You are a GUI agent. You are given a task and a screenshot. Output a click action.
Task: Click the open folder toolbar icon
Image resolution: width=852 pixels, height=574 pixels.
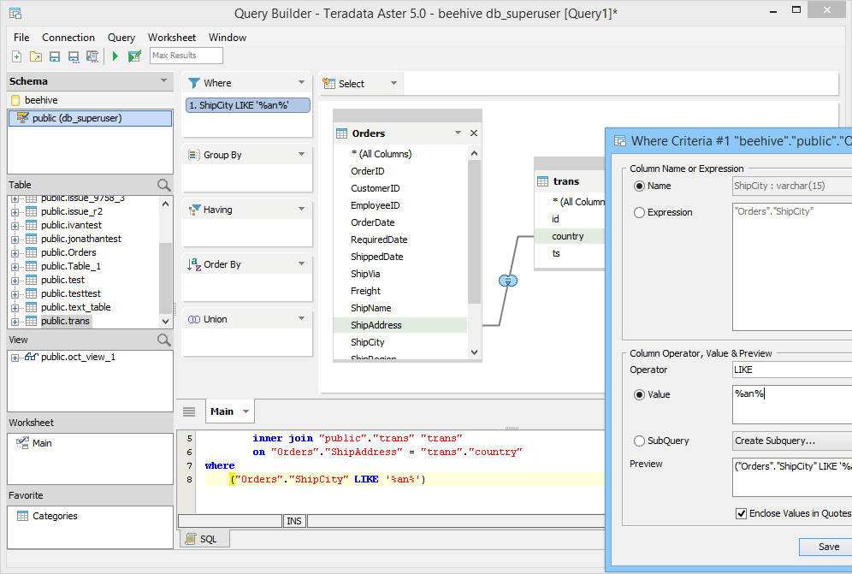click(x=36, y=56)
